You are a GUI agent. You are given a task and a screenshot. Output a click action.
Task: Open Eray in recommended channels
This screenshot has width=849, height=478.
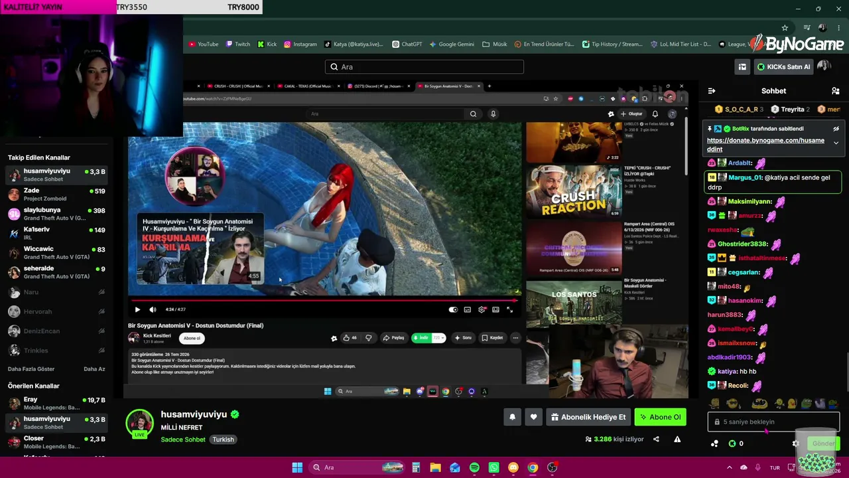(56, 404)
